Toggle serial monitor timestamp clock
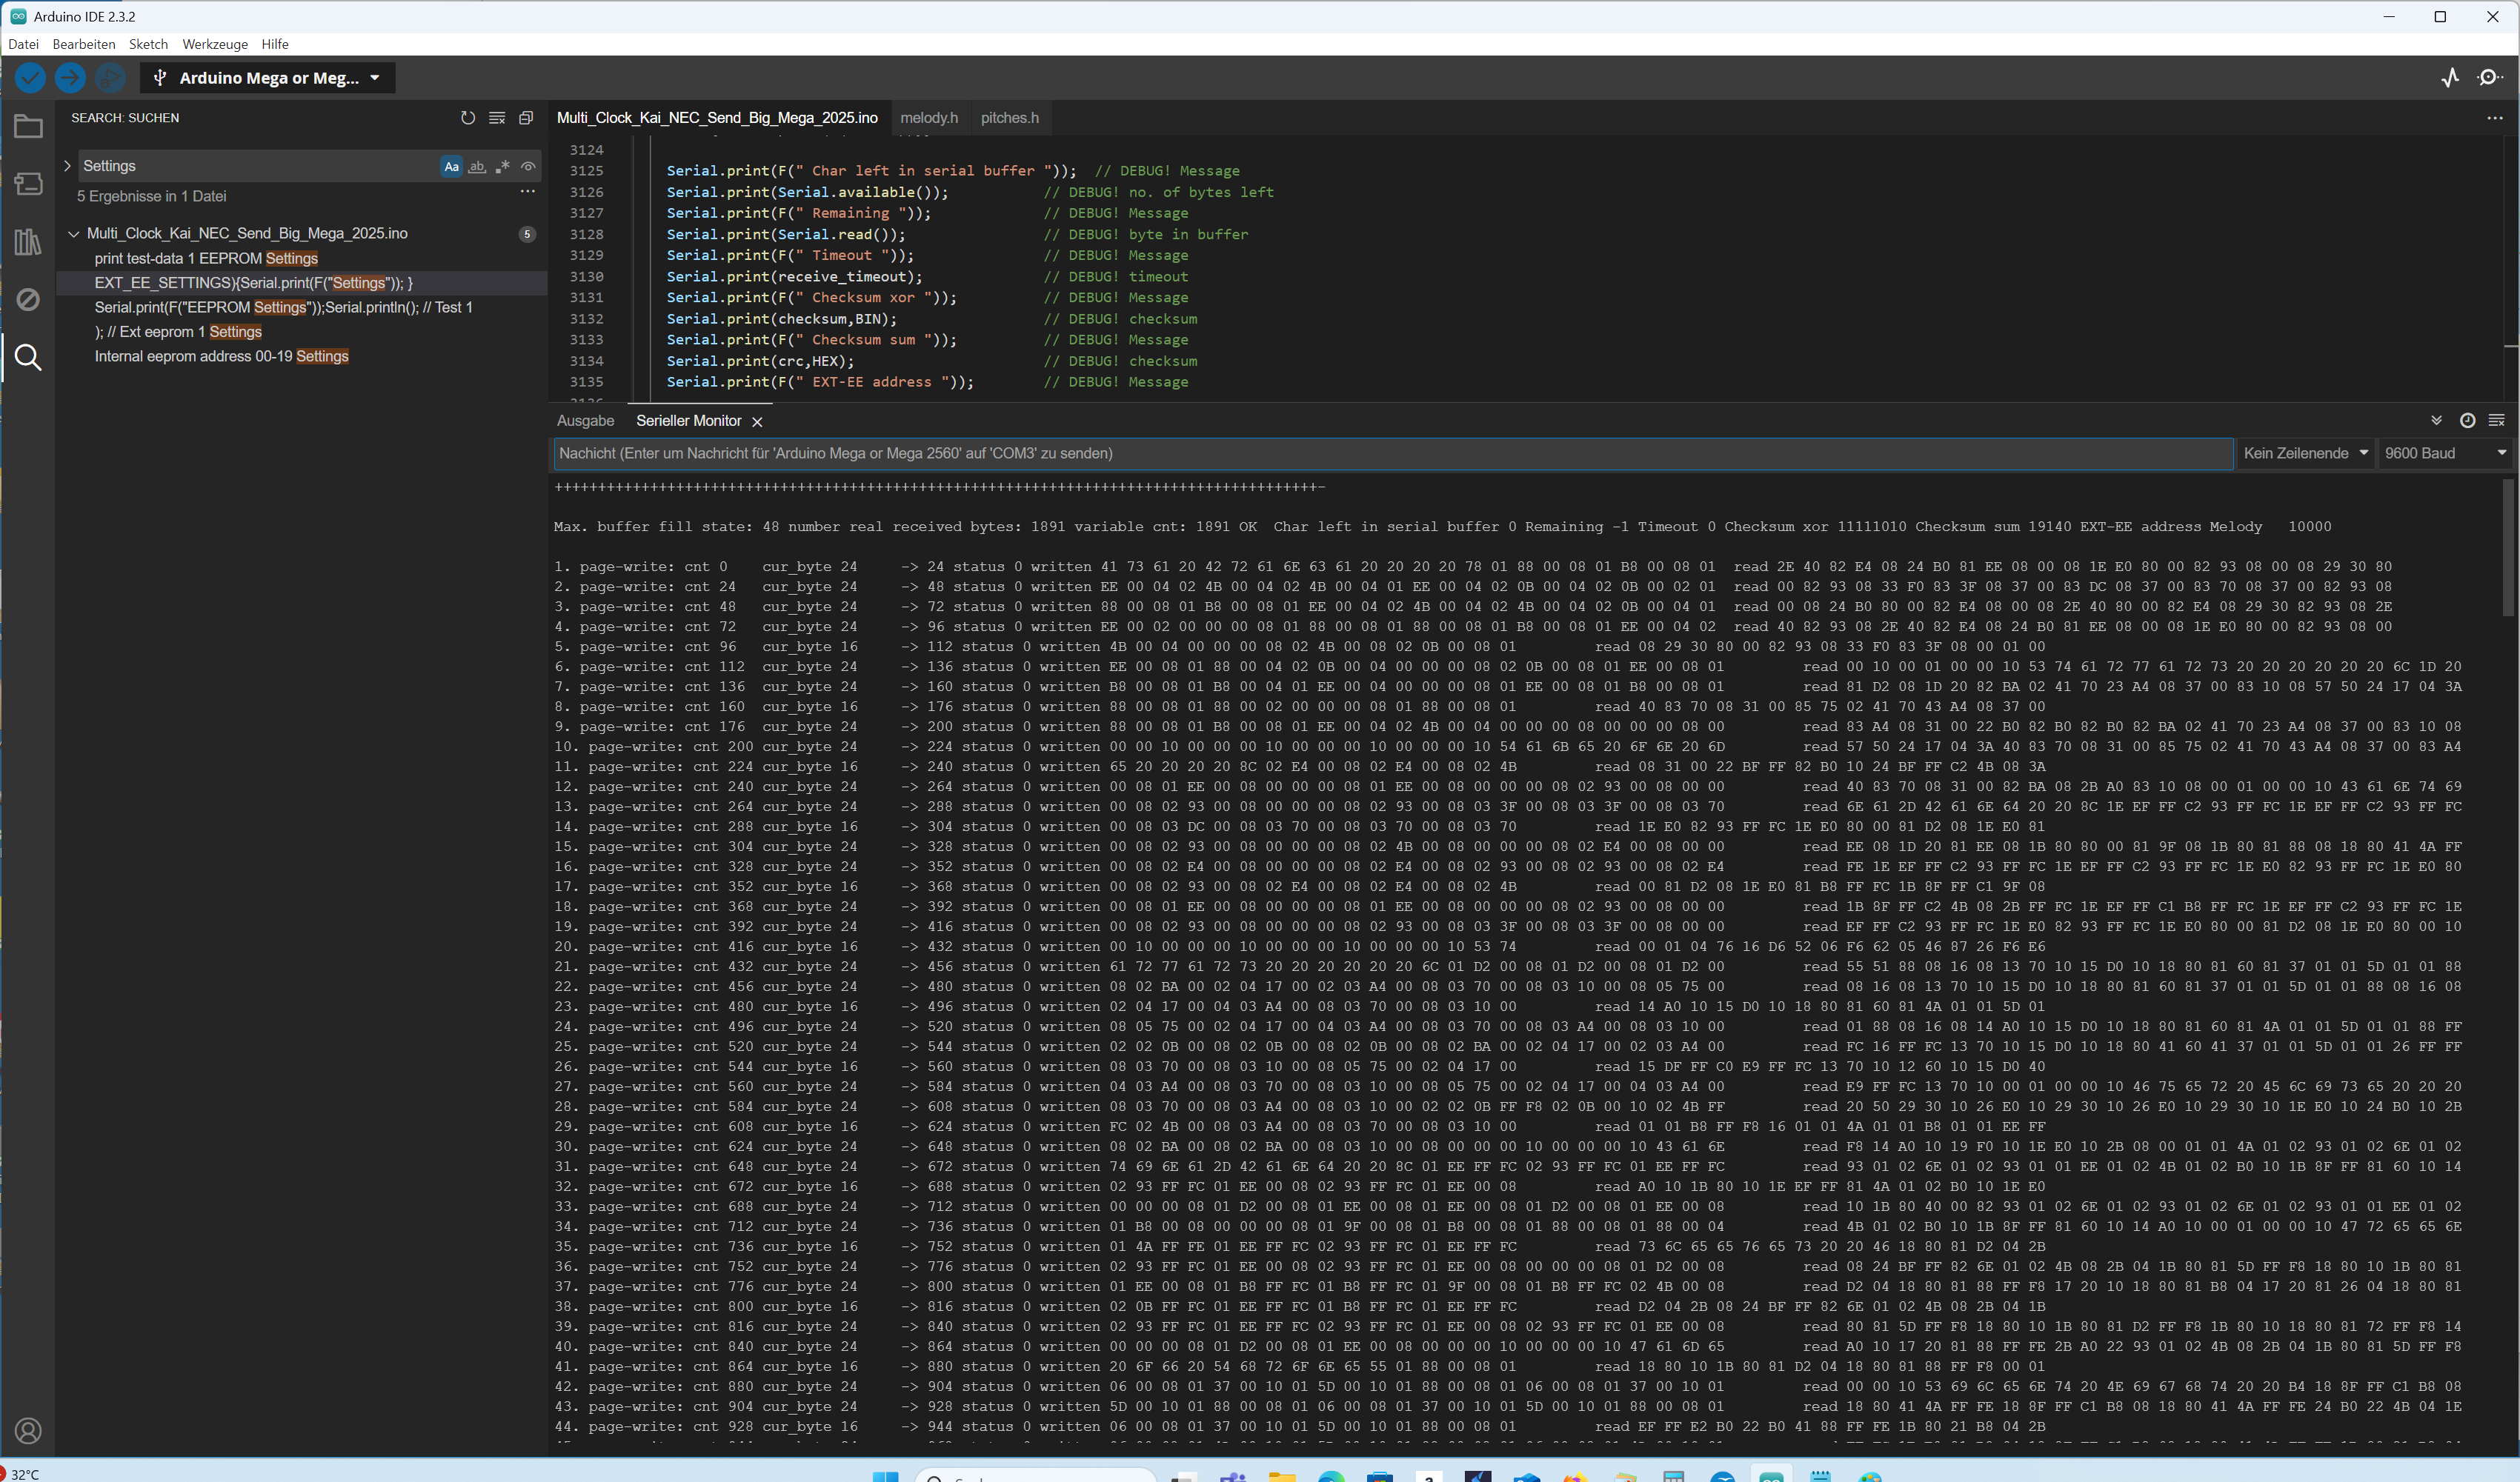2520x1482 pixels. click(2467, 421)
